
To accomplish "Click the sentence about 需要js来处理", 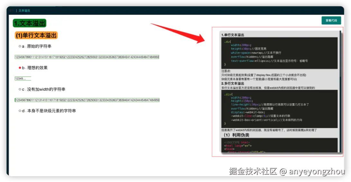I will (269, 130).
